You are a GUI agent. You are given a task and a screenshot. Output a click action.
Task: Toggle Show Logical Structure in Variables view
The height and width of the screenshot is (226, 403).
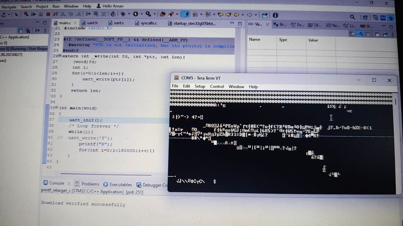[359, 34]
